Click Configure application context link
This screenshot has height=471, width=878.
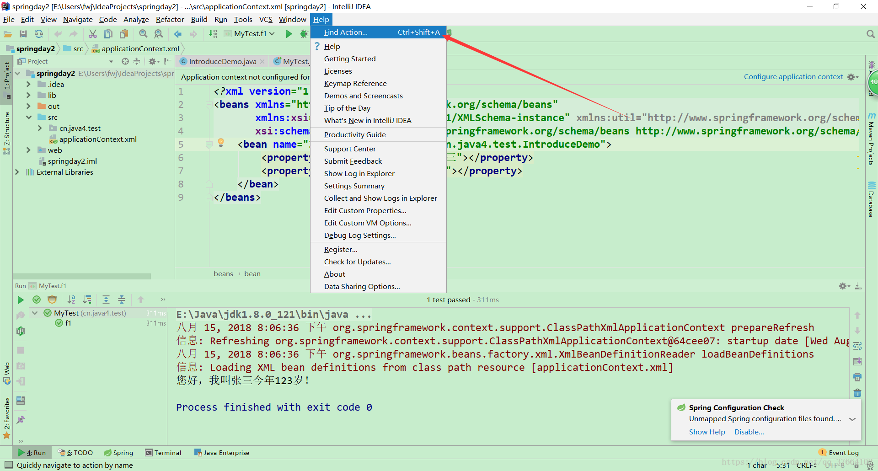(x=793, y=77)
